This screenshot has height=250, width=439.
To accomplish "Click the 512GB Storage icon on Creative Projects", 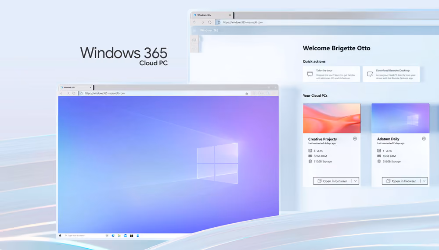I will (x=310, y=161).
